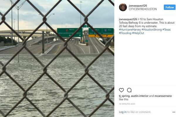Open the #HelpOut hashtag

[x=138, y=33]
